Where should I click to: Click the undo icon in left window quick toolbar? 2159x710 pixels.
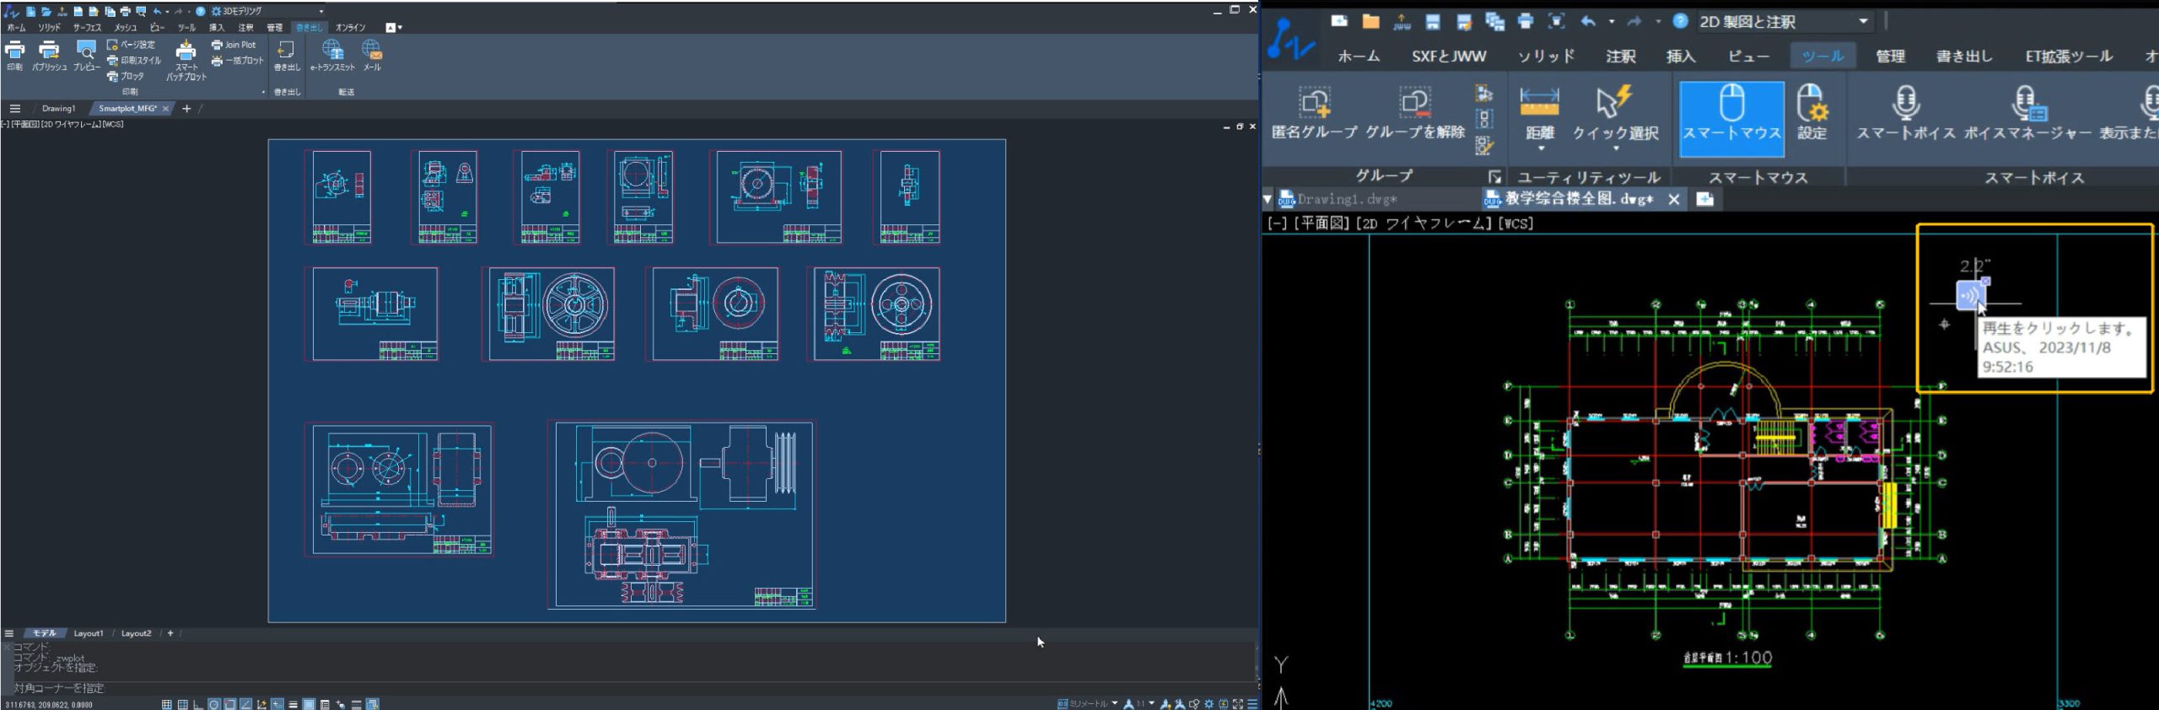pos(157,12)
